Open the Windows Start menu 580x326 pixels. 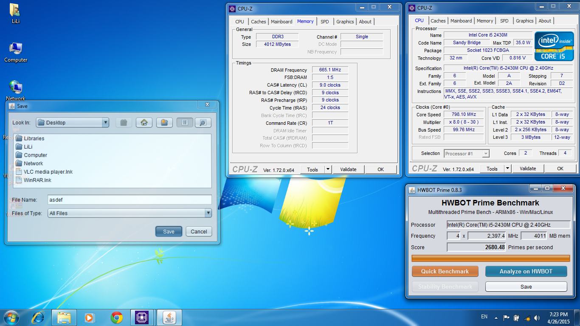point(11,318)
